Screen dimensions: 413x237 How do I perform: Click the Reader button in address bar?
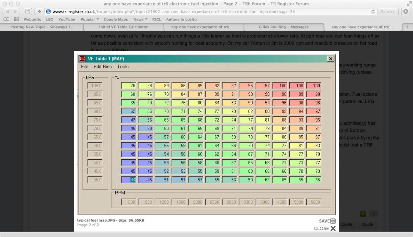388,12
